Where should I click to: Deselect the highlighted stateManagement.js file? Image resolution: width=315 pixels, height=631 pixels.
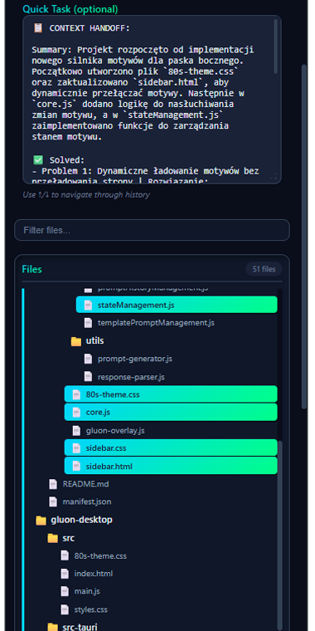click(x=177, y=305)
